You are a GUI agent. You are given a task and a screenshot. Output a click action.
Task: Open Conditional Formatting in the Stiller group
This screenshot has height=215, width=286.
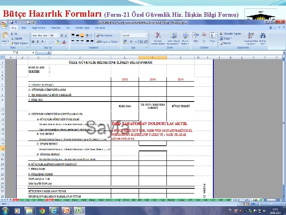click(x=158, y=38)
